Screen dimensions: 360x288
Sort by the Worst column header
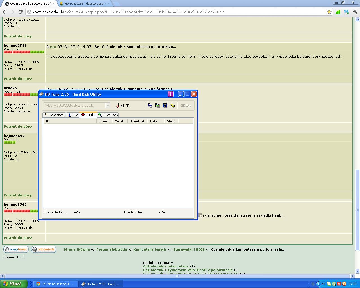pos(120,121)
